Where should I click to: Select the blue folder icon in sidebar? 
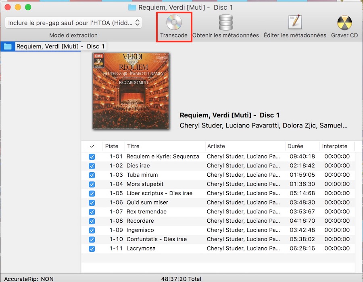[7, 46]
